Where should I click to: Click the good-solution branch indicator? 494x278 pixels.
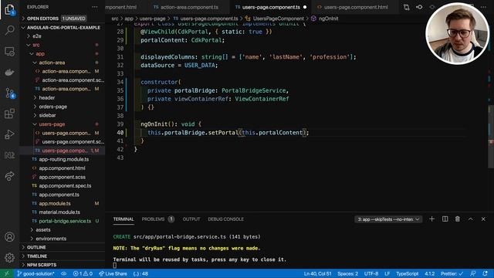(x=36, y=273)
